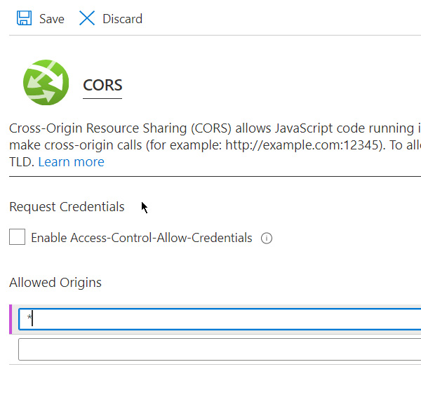Click the Access-Control-Allow-Credentials info icon
This screenshot has width=421, height=409.
click(267, 238)
